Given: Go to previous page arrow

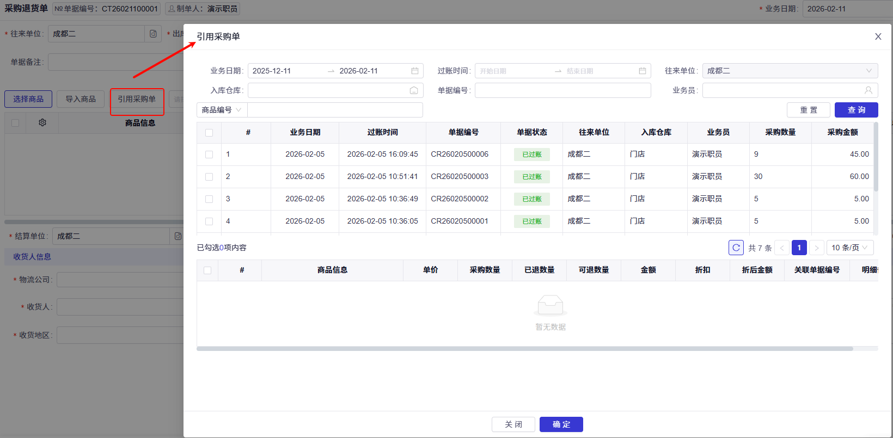Looking at the screenshot, I should tap(782, 248).
